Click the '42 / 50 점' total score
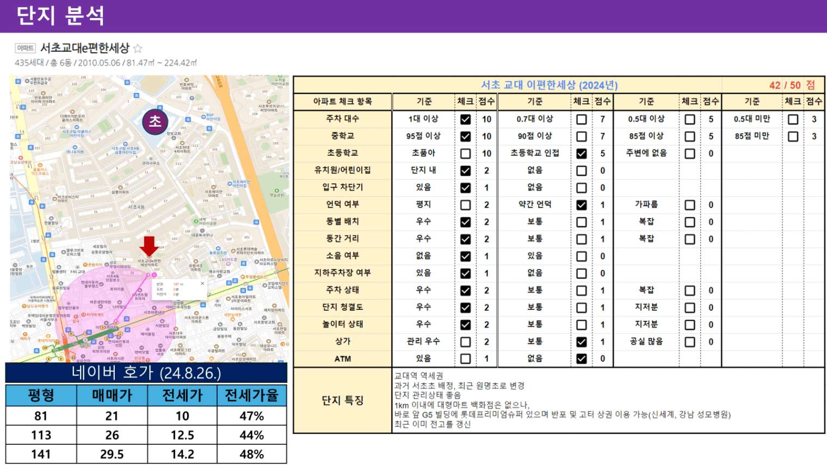The image size is (827, 465). tap(792, 85)
